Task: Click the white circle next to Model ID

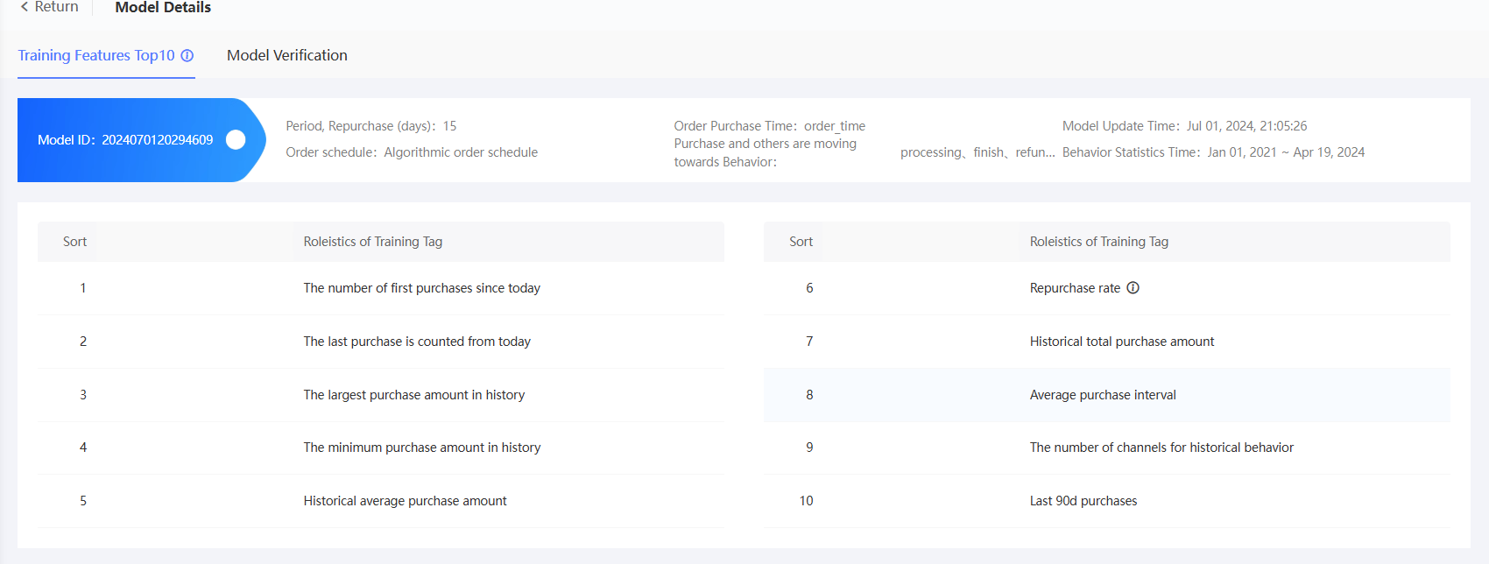Action: (x=236, y=139)
